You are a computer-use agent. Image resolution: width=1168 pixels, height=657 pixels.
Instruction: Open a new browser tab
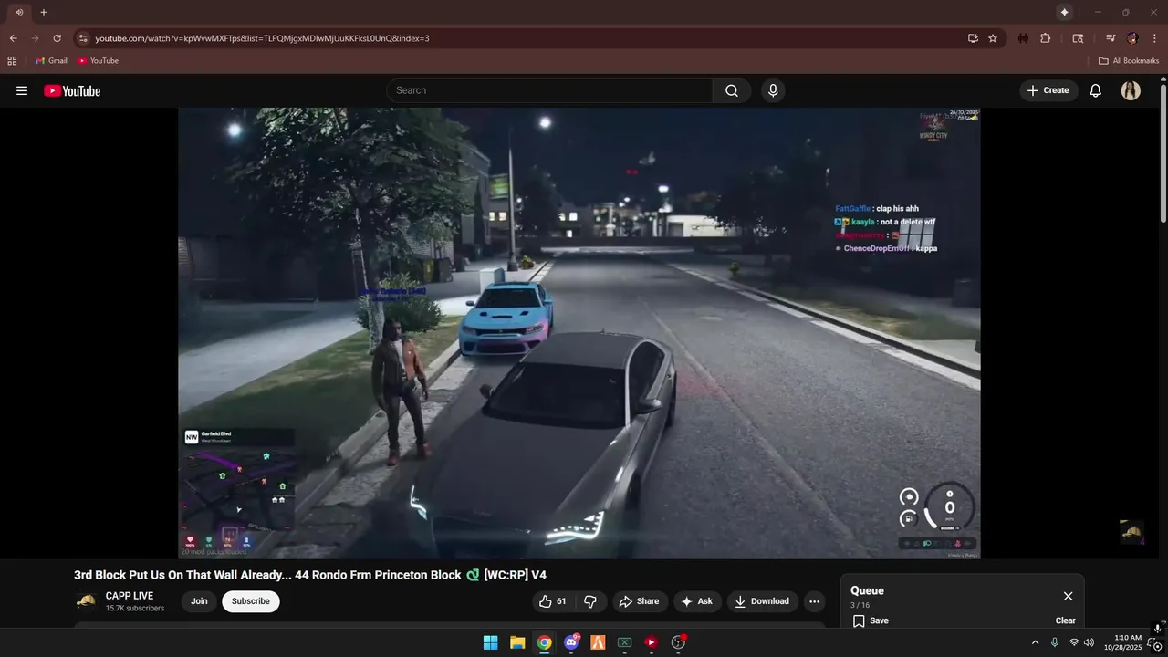43,12
